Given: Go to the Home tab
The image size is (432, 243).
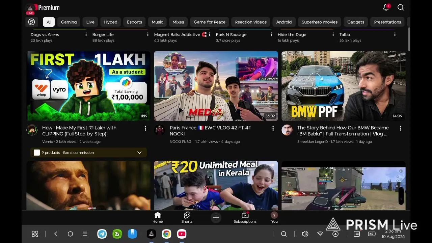Looking at the screenshot, I should point(158,218).
